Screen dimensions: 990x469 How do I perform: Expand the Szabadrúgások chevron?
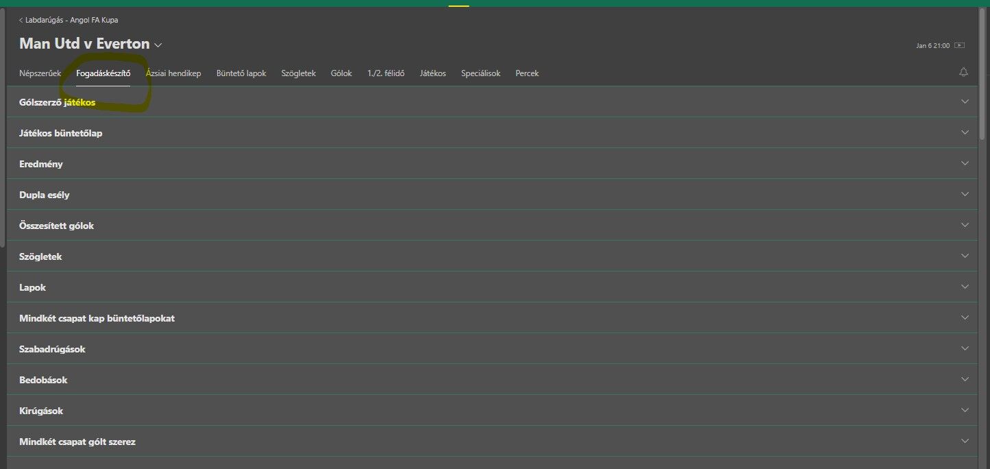tap(965, 348)
